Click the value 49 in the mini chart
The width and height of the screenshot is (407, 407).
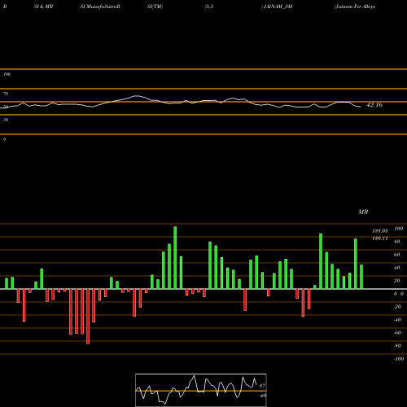263,396
